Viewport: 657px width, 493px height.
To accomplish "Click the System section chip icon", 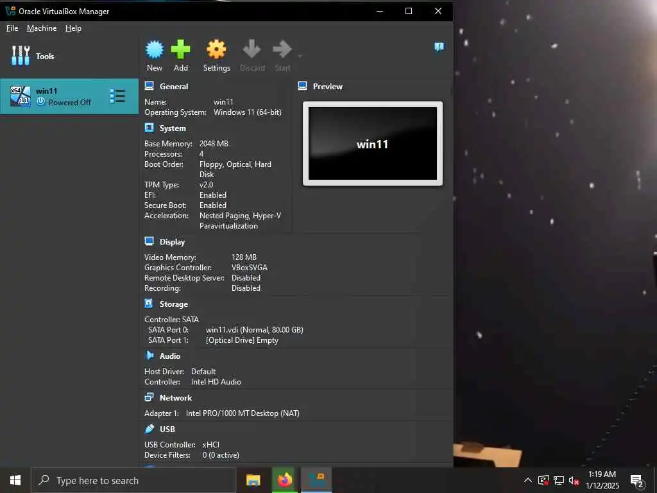I will click(149, 128).
